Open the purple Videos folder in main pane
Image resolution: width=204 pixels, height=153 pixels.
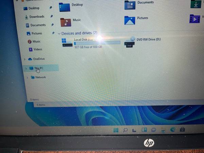(195, 18)
